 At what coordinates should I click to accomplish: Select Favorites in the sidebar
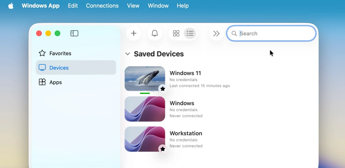(76, 53)
